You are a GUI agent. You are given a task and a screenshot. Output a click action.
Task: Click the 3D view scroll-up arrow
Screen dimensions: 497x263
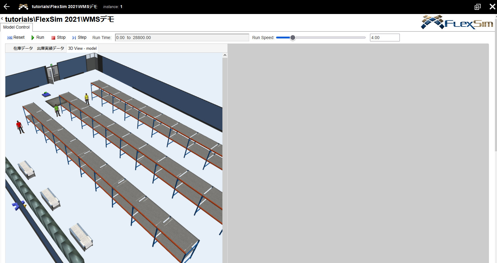click(x=225, y=55)
